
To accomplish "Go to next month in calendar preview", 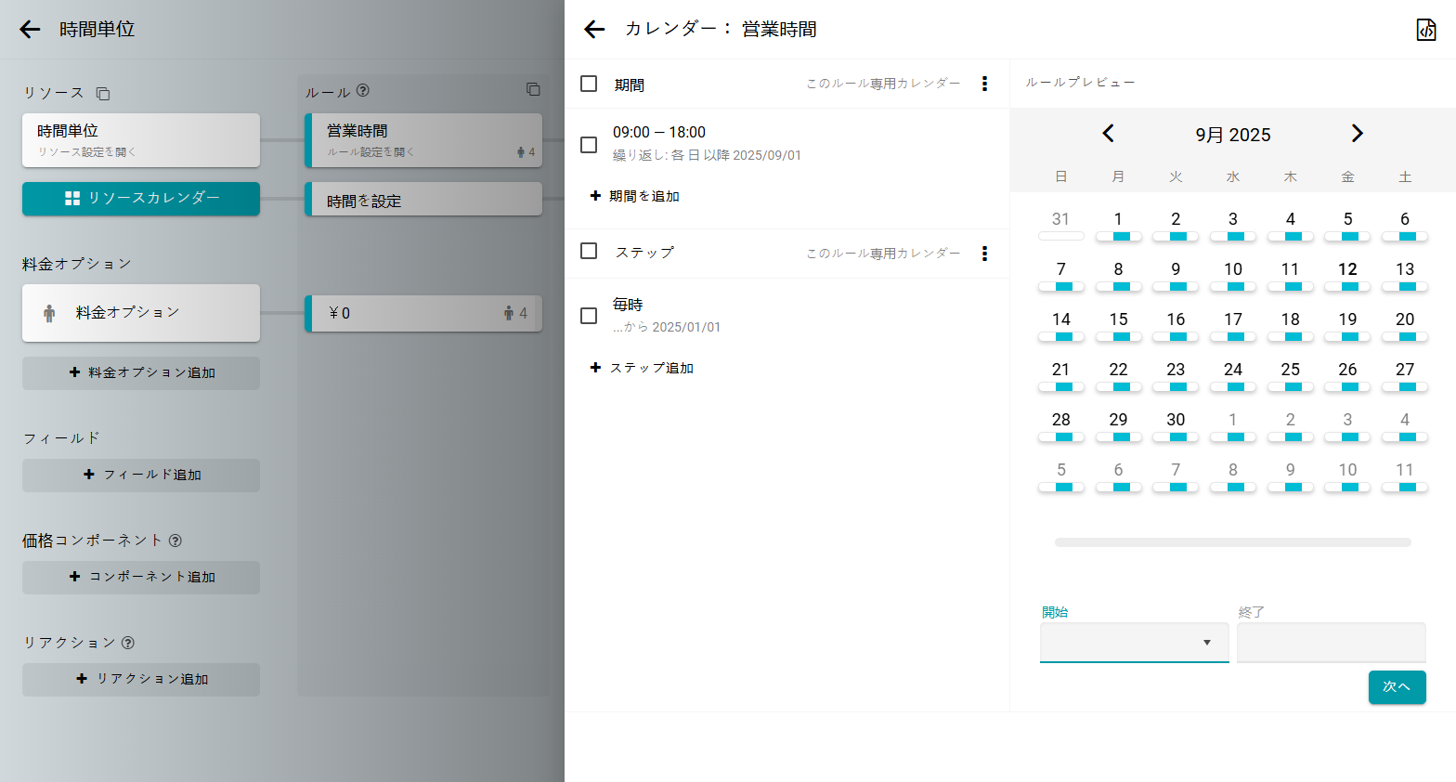I will click(1357, 134).
